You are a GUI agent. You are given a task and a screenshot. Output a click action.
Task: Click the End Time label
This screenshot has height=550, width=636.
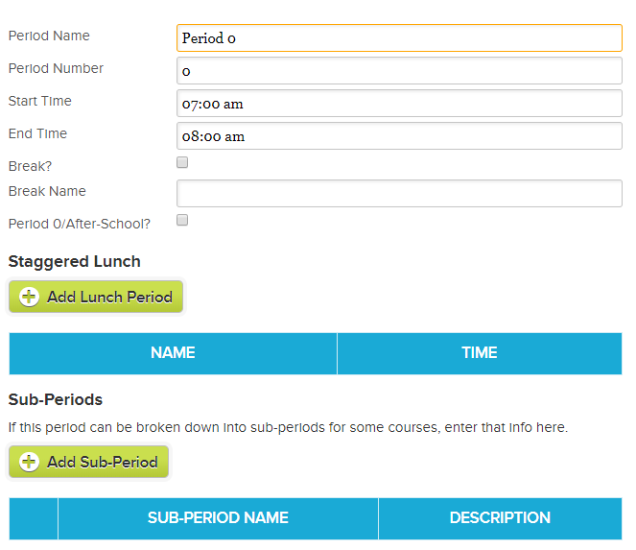[37, 133]
